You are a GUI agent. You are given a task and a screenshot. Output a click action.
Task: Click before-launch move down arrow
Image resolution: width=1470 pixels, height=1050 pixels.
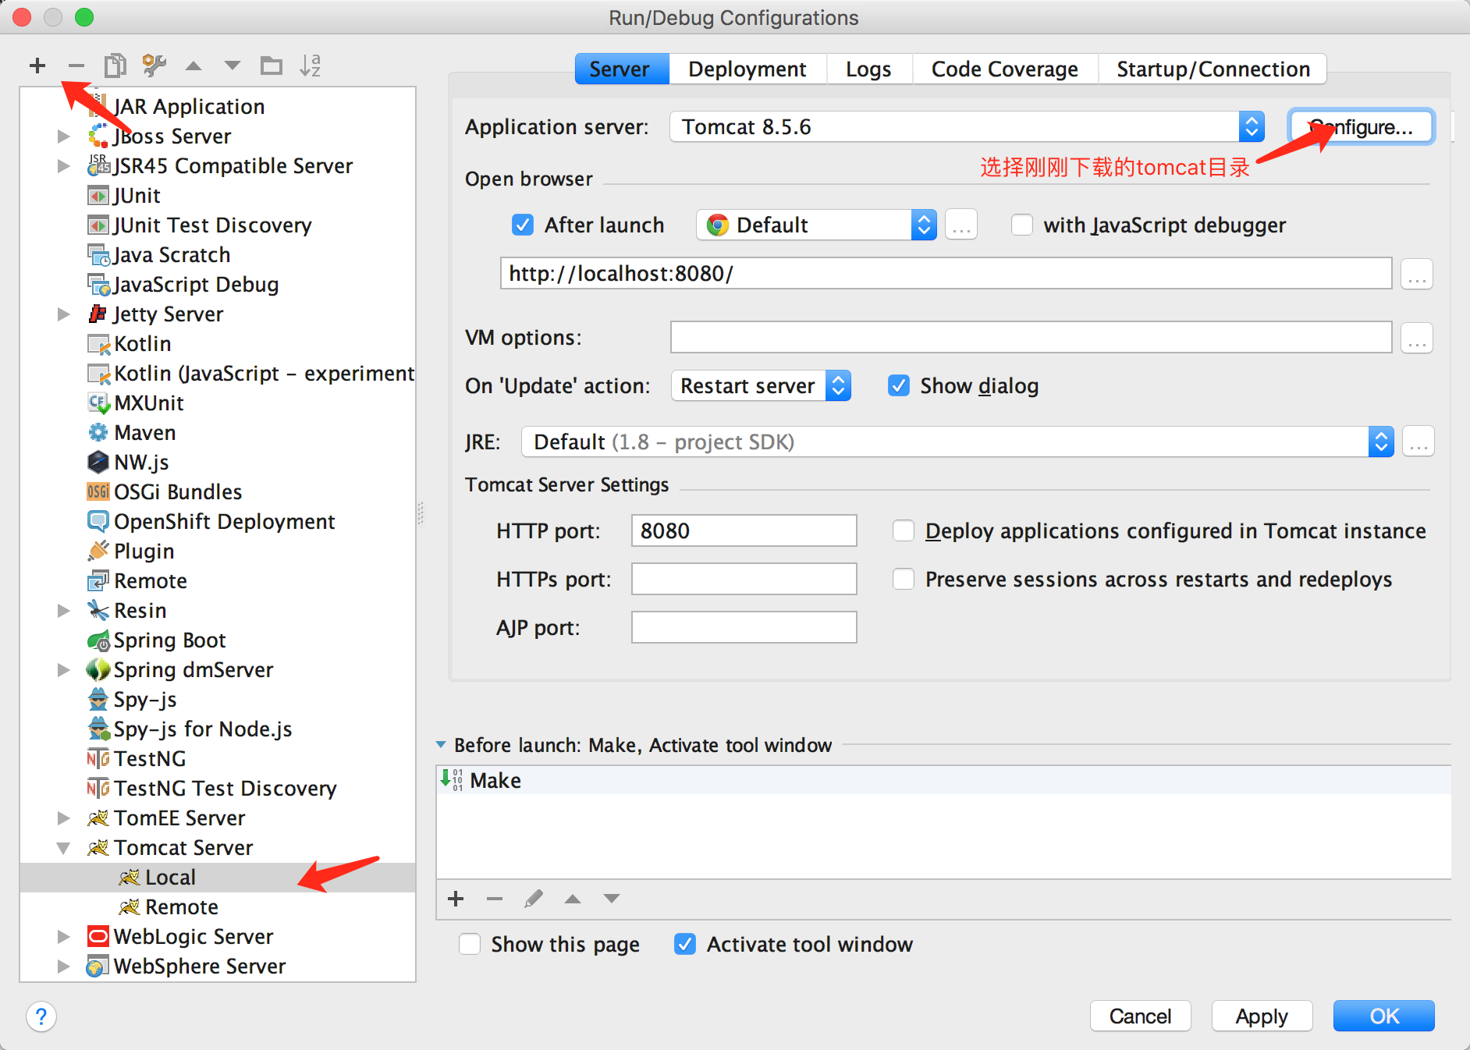point(612,899)
